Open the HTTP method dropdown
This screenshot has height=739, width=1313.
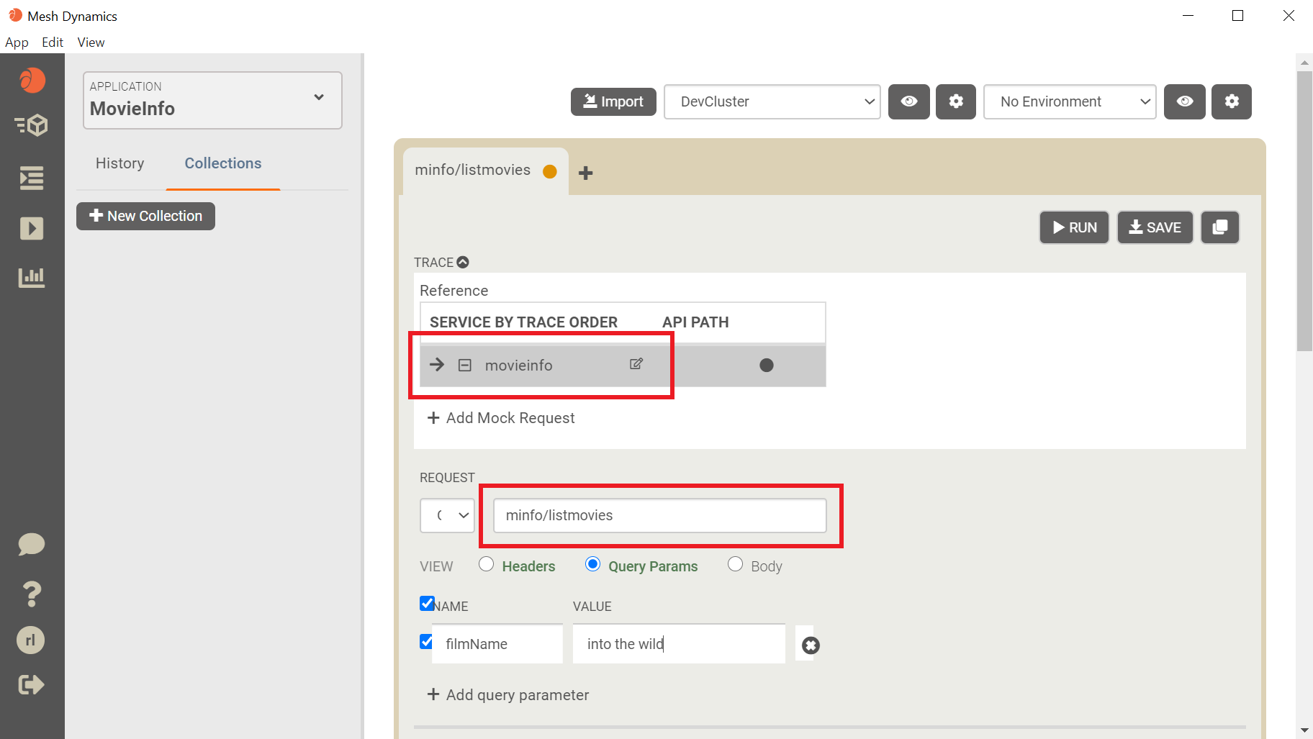point(447,515)
